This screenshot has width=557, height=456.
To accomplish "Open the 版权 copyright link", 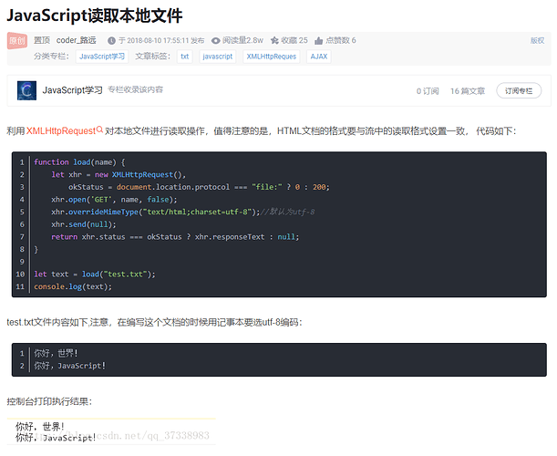I will 537,40.
